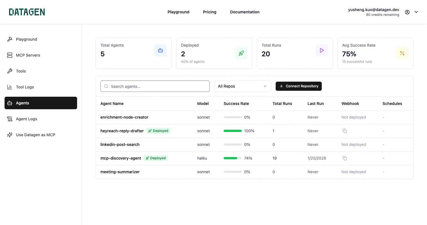This screenshot has width=427, height=225.
Task: Click Not deployed for linkedin-post-search
Action: [354, 145]
